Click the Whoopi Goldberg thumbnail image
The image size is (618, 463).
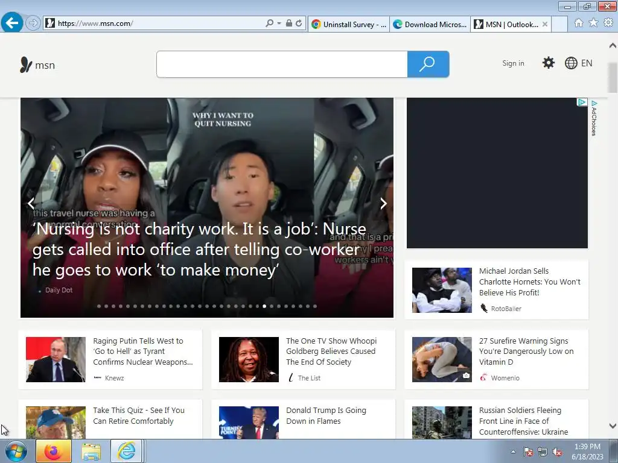(249, 359)
